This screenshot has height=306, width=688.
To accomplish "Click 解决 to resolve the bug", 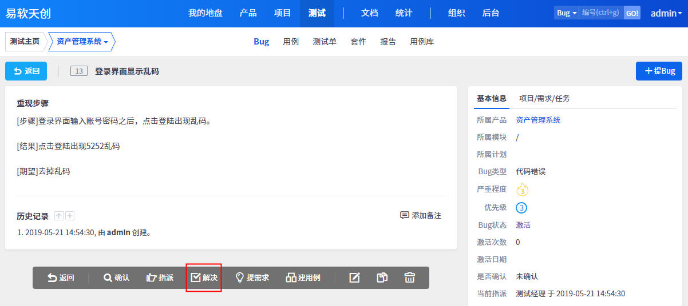I will click(204, 277).
